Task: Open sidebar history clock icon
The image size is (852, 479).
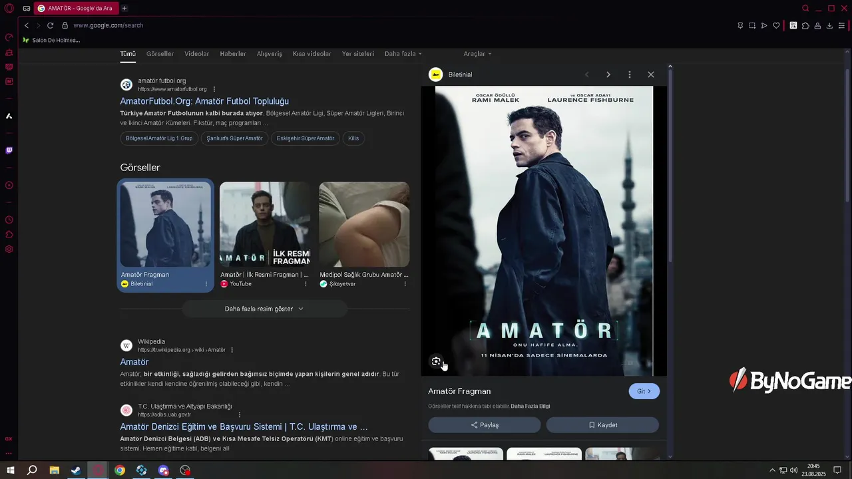Action: click(x=9, y=220)
